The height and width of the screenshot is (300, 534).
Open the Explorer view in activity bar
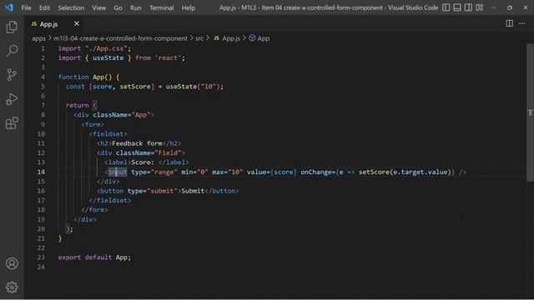(x=12, y=27)
